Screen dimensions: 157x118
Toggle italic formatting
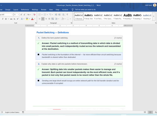coord(3,19)
